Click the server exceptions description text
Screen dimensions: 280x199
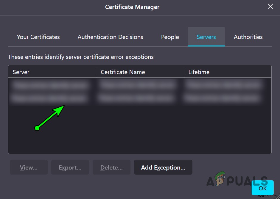click(x=80, y=57)
